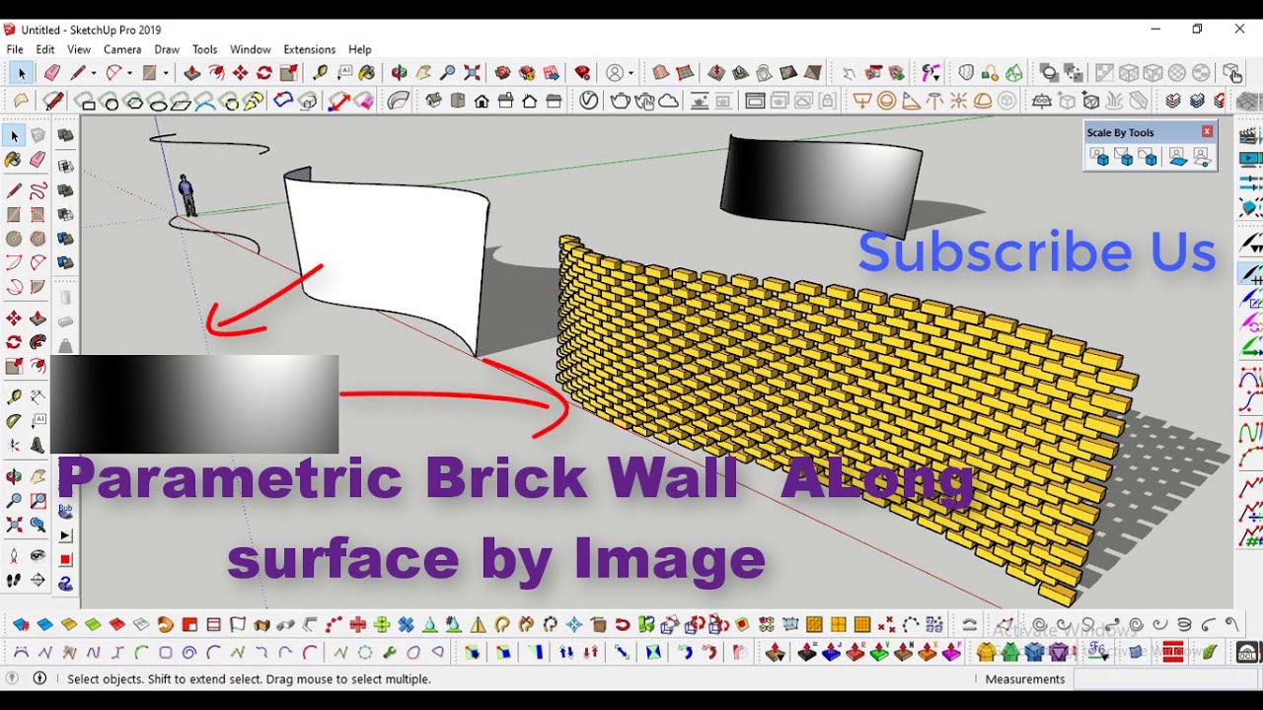The image size is (1263, 710).
Task: Select the white curved surface in viewport
Action: click(x=390, y=256)
